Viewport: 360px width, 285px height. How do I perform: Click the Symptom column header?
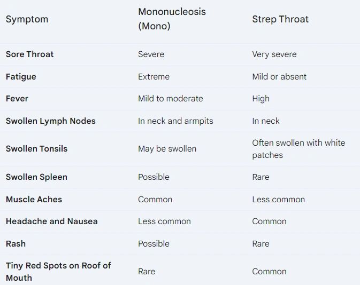(27, 19)
